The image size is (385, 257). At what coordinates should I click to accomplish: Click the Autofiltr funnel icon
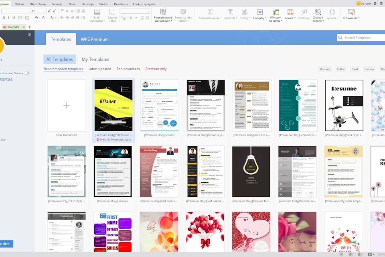pos(230,12)
